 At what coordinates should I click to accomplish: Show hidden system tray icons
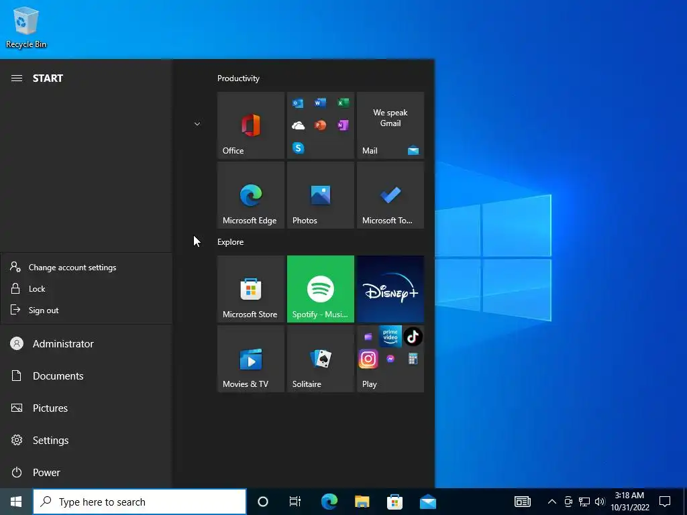[552, 502]
